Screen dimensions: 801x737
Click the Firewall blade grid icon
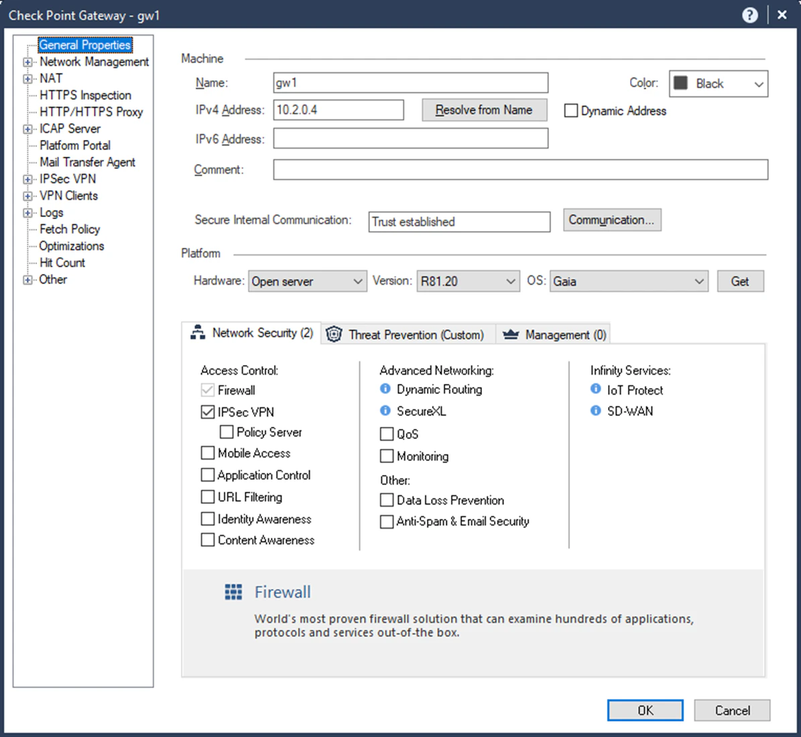tap(233, 592)
